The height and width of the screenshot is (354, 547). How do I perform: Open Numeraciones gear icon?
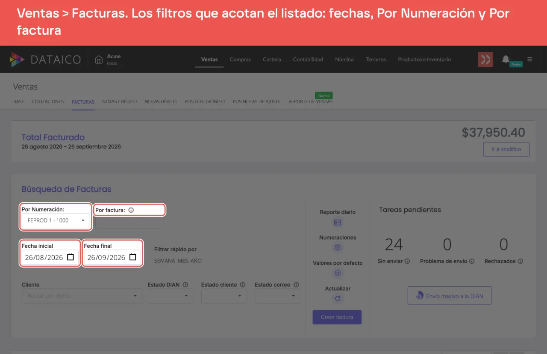pyautogui.click(x=338, y=247)
